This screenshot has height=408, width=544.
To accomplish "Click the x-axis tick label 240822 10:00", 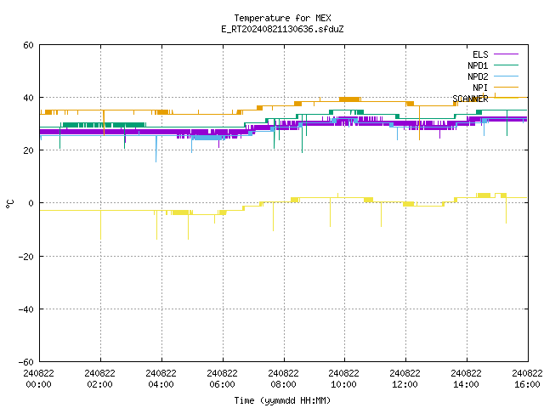I will tap(343, 379).
